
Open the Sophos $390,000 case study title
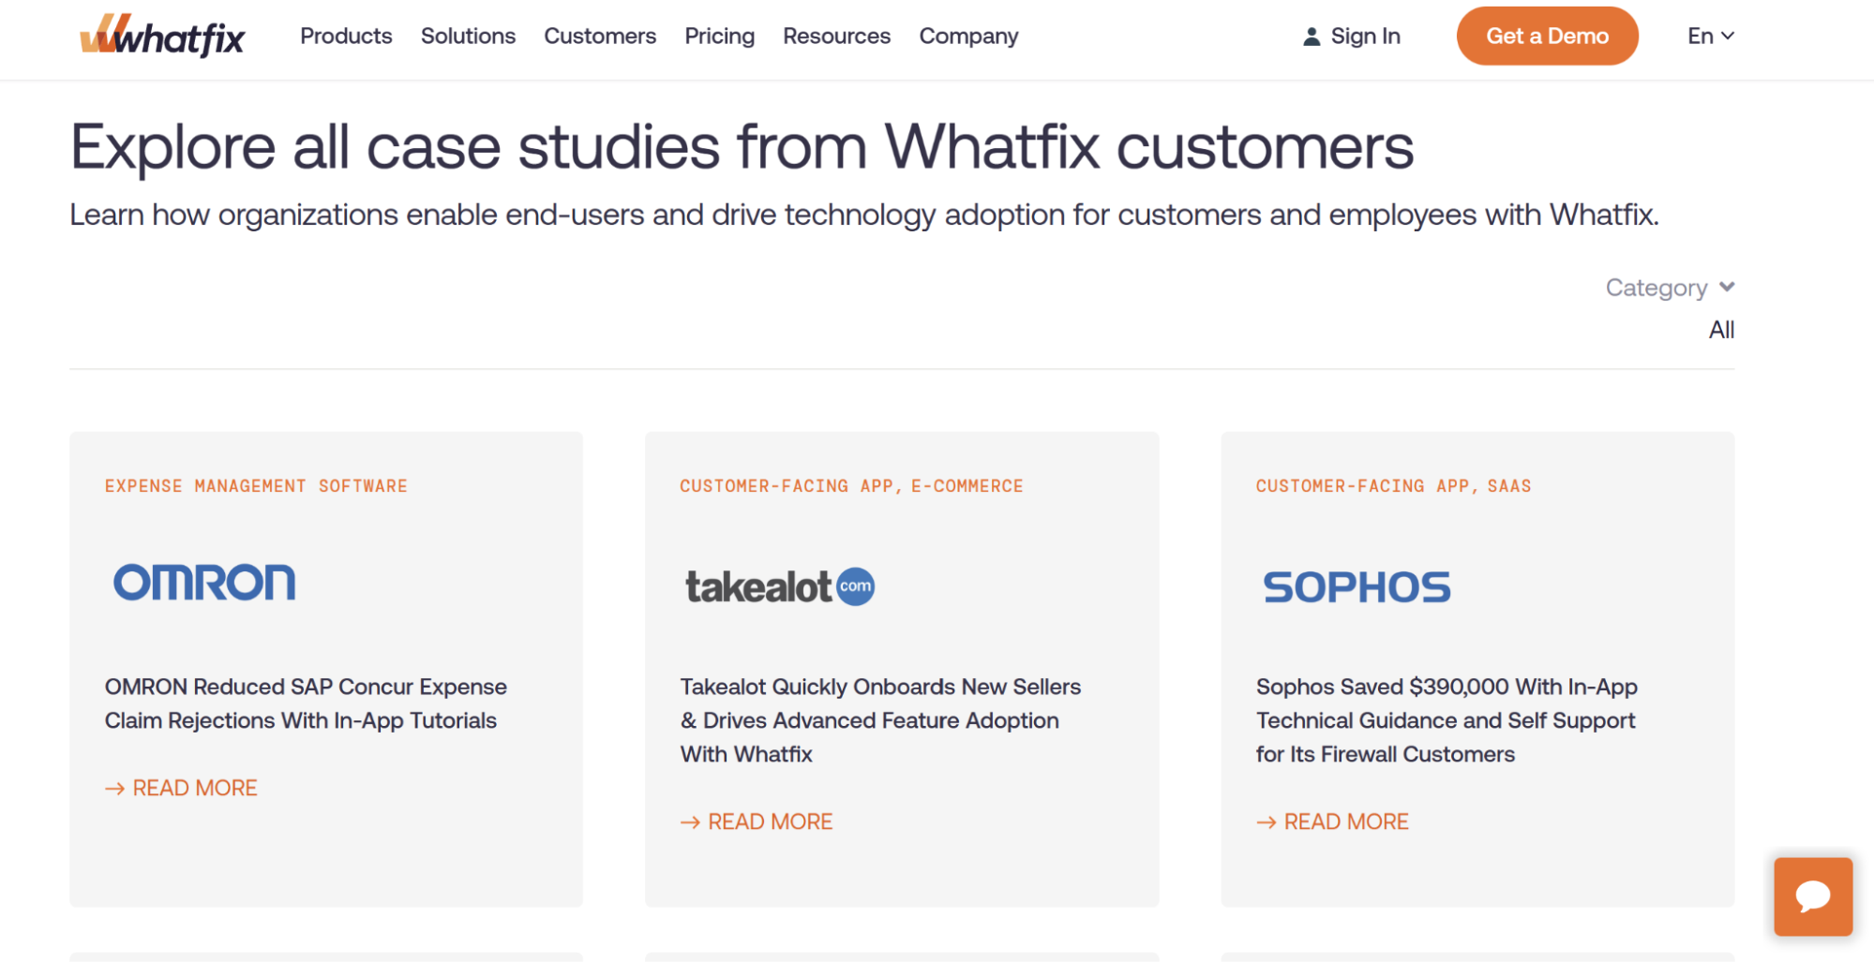coord(1446,720)
